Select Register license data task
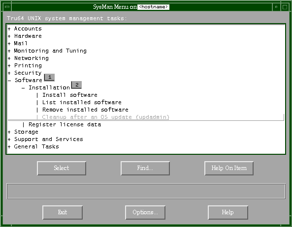292x227 pixels. point(65,124)
